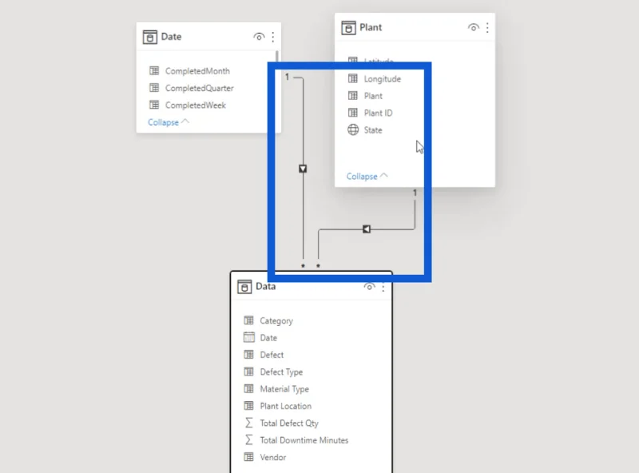The width and height of the screenshot is (639, 473).
Task: Collapse the Plant table fields
Action: (367, 176)
